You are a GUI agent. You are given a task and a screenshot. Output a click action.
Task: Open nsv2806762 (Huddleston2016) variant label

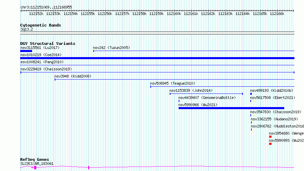tap(277, 126)
